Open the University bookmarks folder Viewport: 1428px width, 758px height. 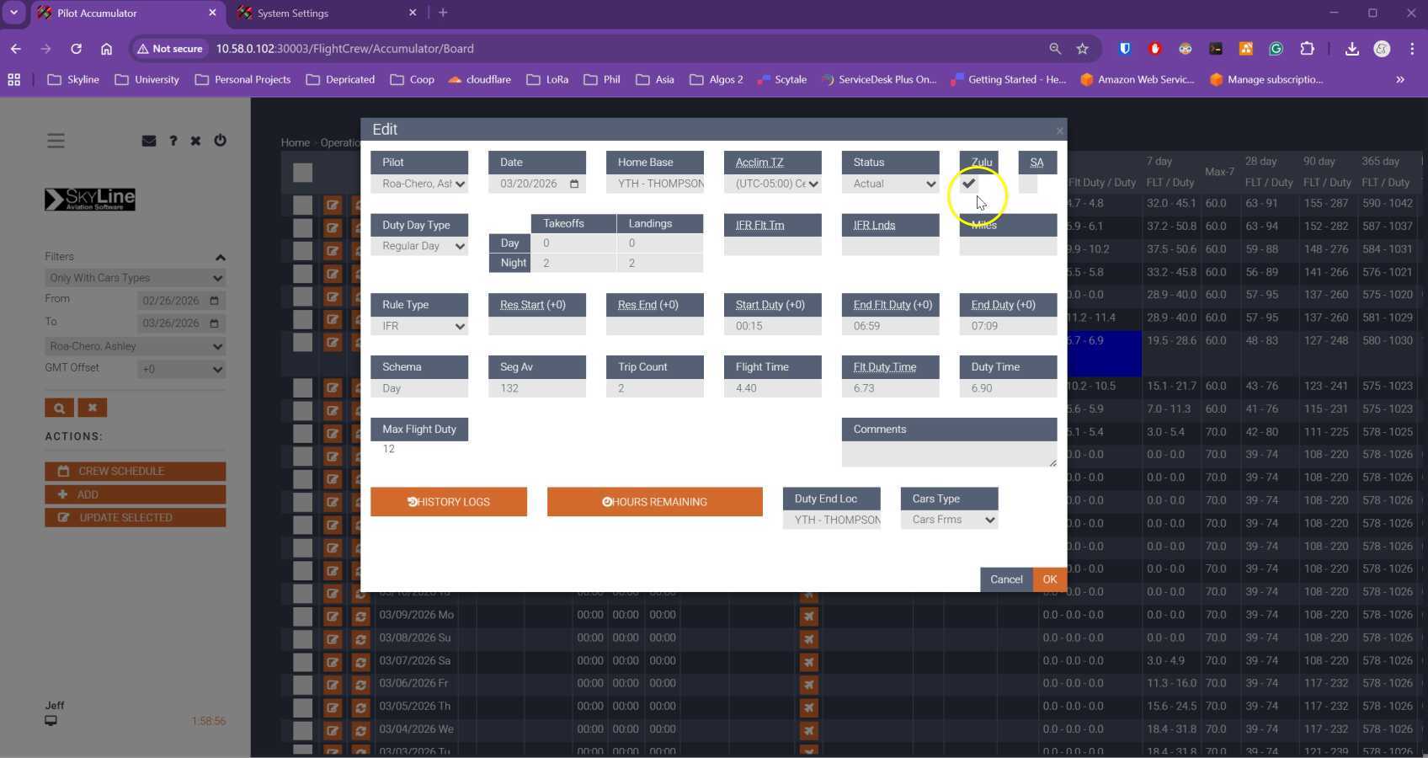click(147, 79)
